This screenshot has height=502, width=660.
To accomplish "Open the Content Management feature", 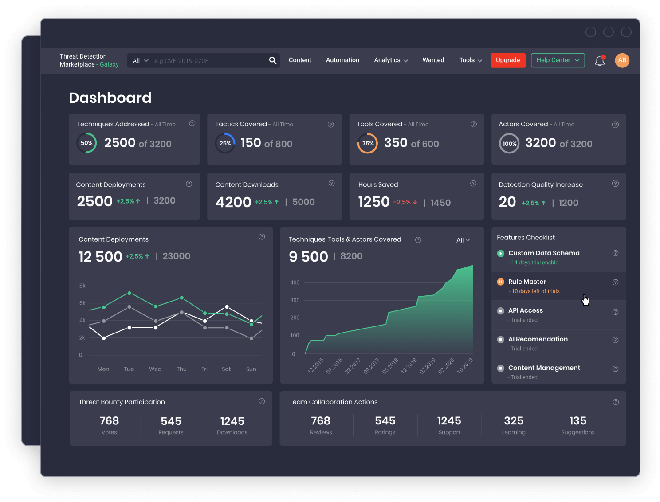I will pos(544,368).
